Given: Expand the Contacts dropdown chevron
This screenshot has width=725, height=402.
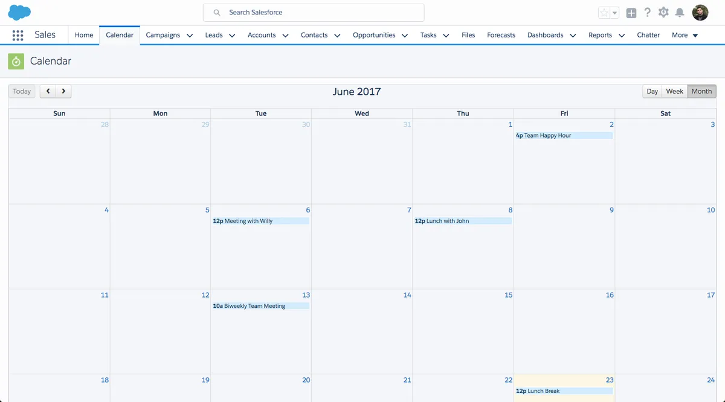Looking at the screenshot, I should [337, 36].
